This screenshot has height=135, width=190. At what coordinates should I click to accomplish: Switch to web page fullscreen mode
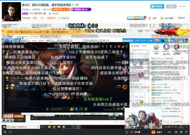(181, 132)
